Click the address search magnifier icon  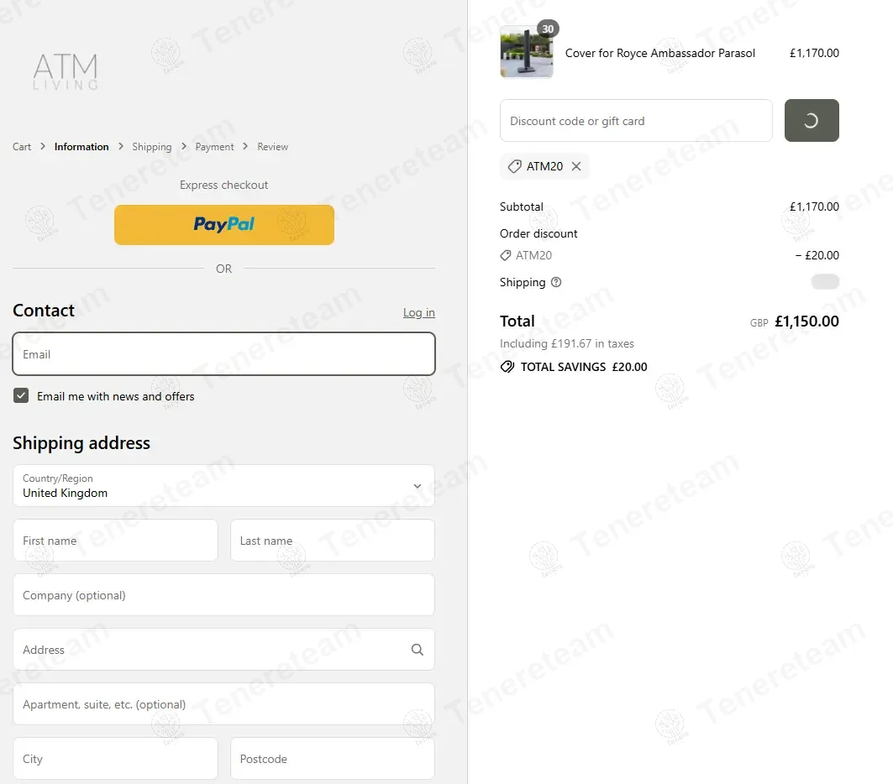tap(418, 650)
